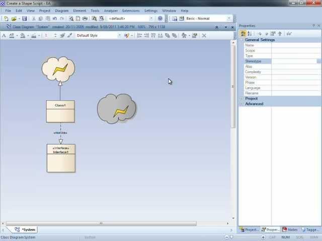The image size is (322, 241).
Task: Select the grey cloud lightning shape
Action: tap(117, 109)
